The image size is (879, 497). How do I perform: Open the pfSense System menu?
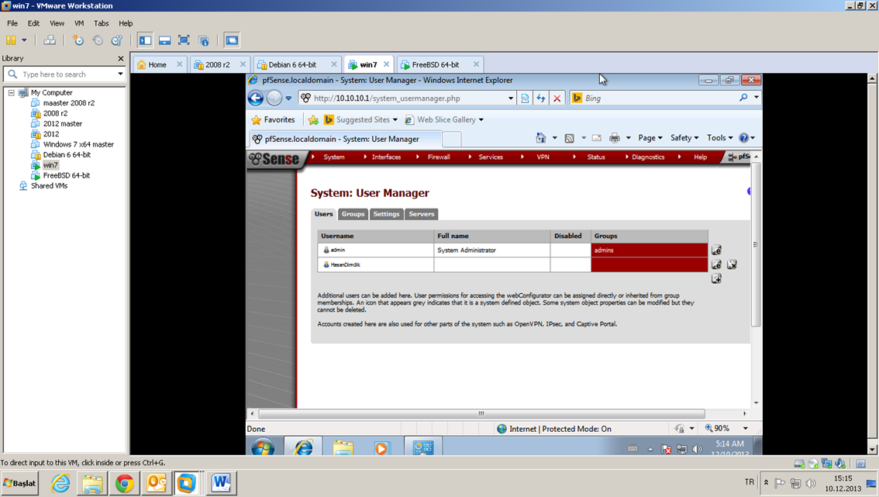click(334, 157)
